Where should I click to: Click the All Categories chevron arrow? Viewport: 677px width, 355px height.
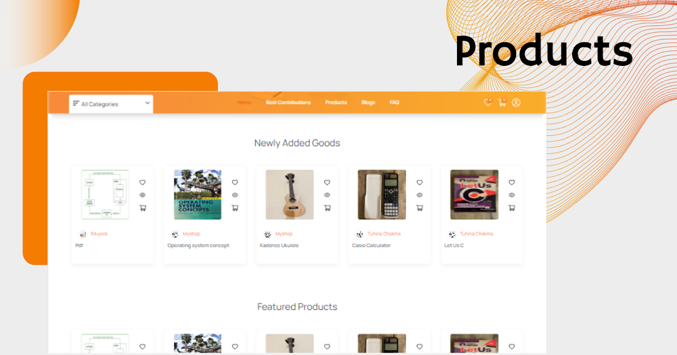click(147, 103)
